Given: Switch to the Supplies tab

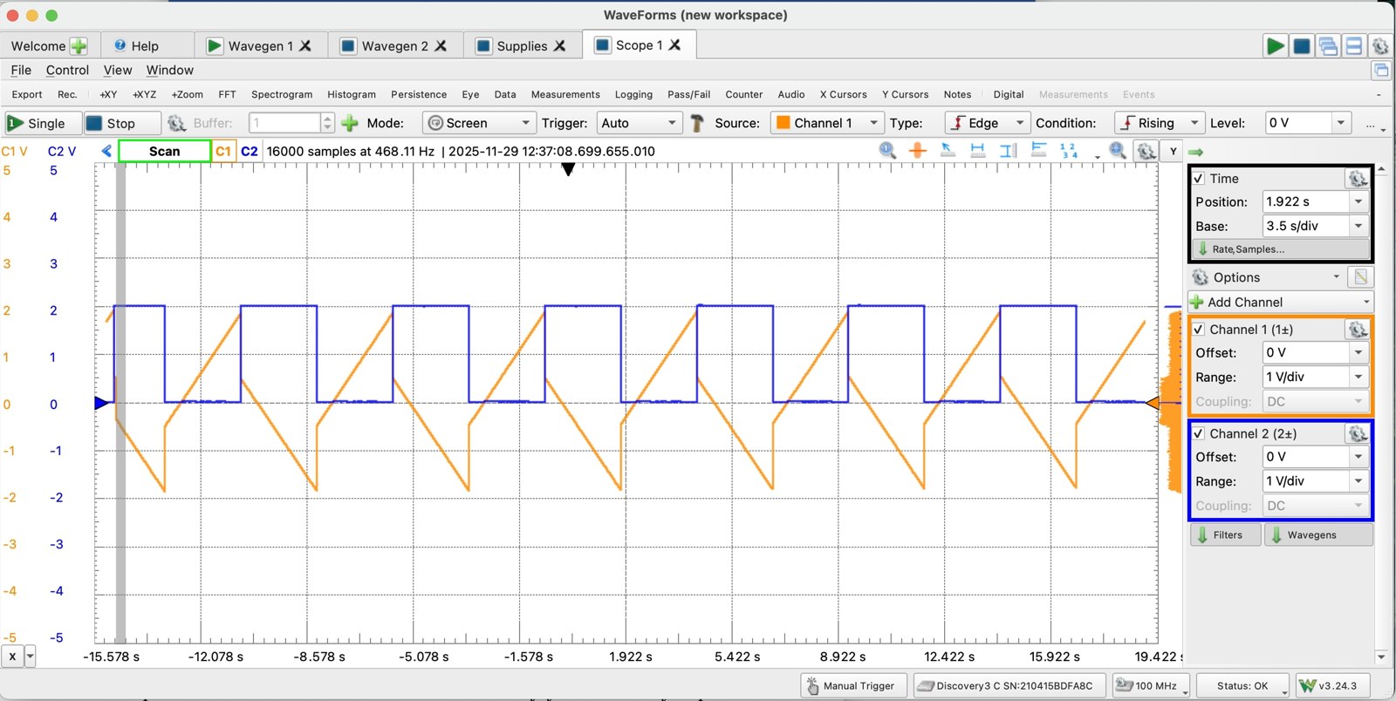Looking at the screenshot, I should pyautogui.click(x=522, y=46).
